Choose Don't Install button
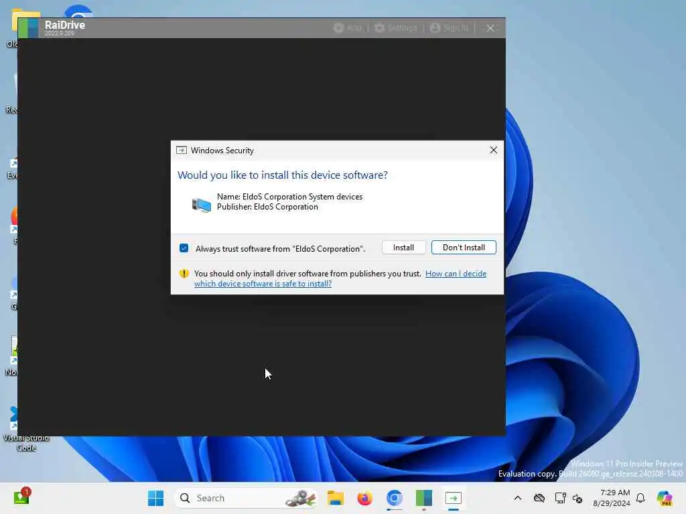The image size is (686, 514). pos(464,248)
